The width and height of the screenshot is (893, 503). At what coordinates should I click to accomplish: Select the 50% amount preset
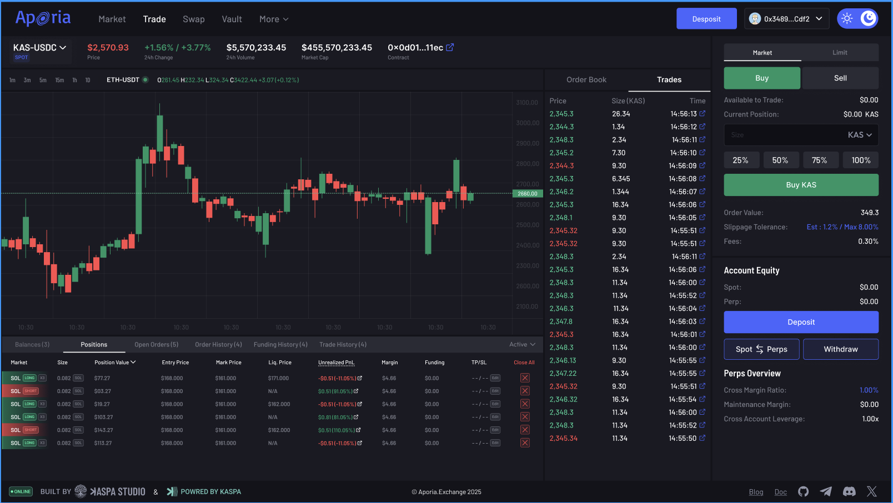tap(781, 159)
